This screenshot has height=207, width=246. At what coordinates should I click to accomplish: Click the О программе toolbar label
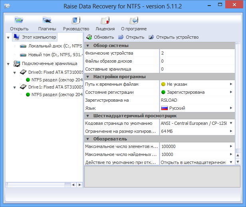(x=134, y=29)
